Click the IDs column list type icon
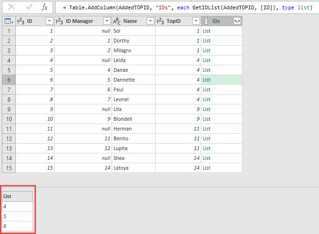Viewport: 319px width, 234px height. 206,21
